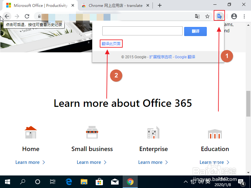This screenshot has width=251, height=188.
Task: Click the Learn more about Office 365 heading
Action: point(123,103)
